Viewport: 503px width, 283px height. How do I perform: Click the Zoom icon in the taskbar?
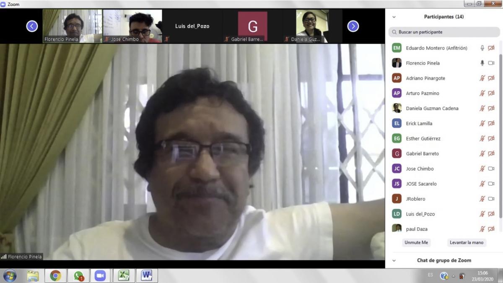(x=100, y=275)
